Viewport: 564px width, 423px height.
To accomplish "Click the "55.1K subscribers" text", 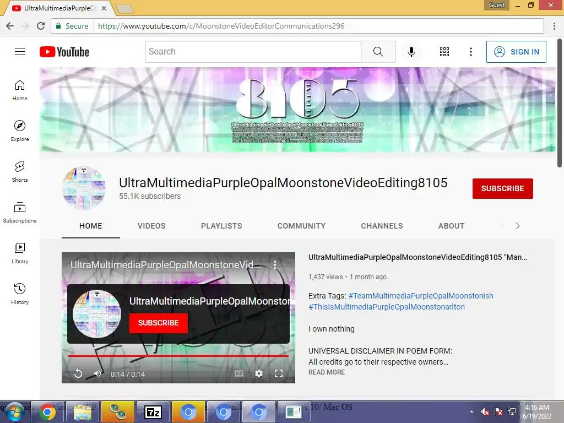I will (x=150, y=197).
